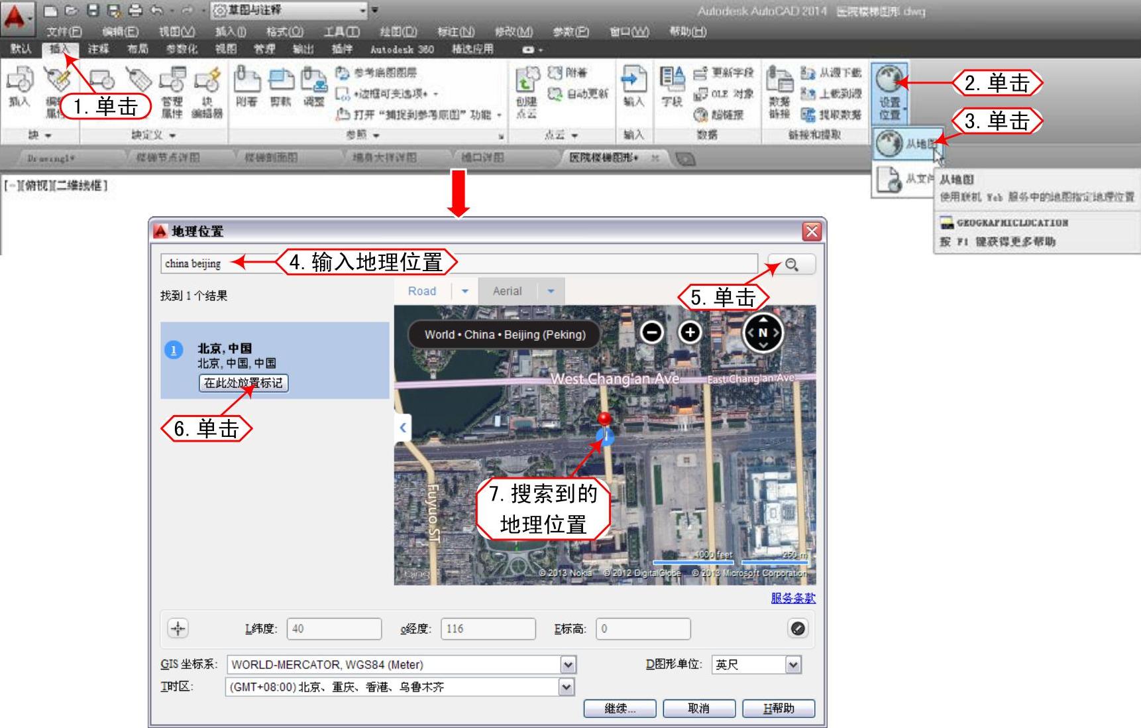
Task: Click the 在此处放置标记 button
Action: coord(243,383)
